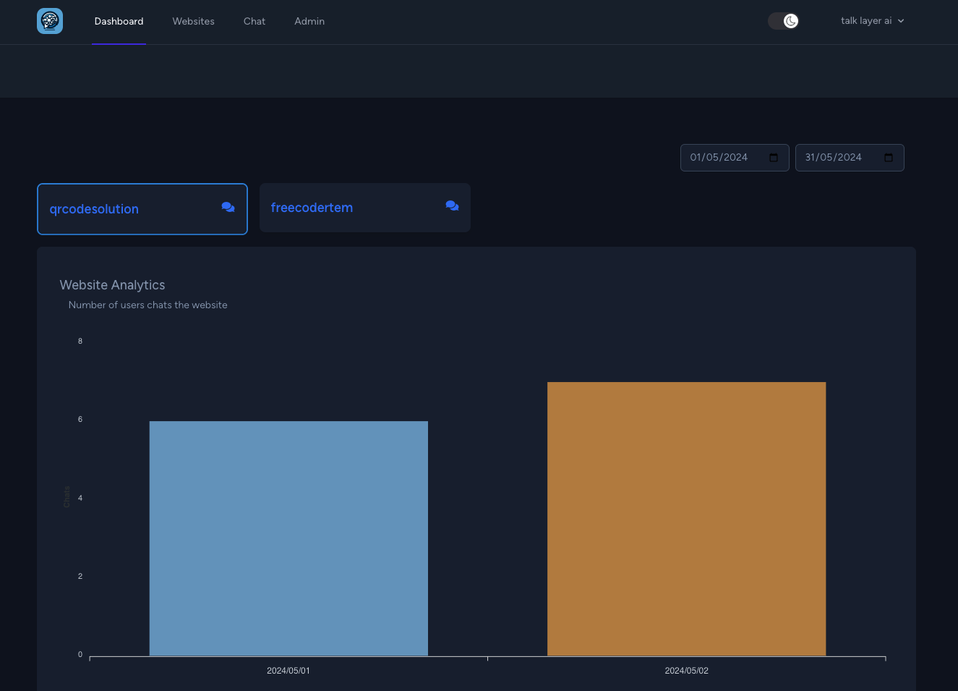Viewport: 958px width, 691px height.
Task: Click the y-axis value 4
Action: (x=80, y=498)
